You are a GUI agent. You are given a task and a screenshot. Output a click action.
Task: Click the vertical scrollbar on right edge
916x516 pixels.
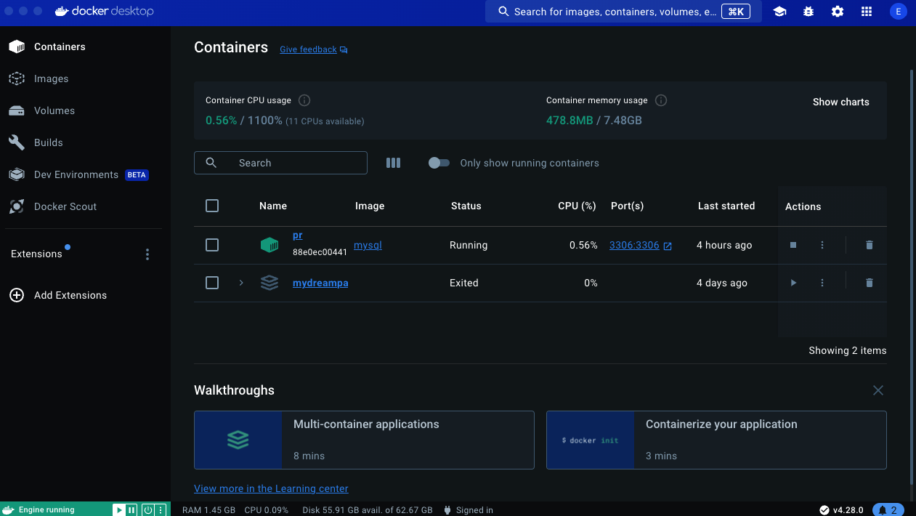pyautogui.click(x=912, y=276)
